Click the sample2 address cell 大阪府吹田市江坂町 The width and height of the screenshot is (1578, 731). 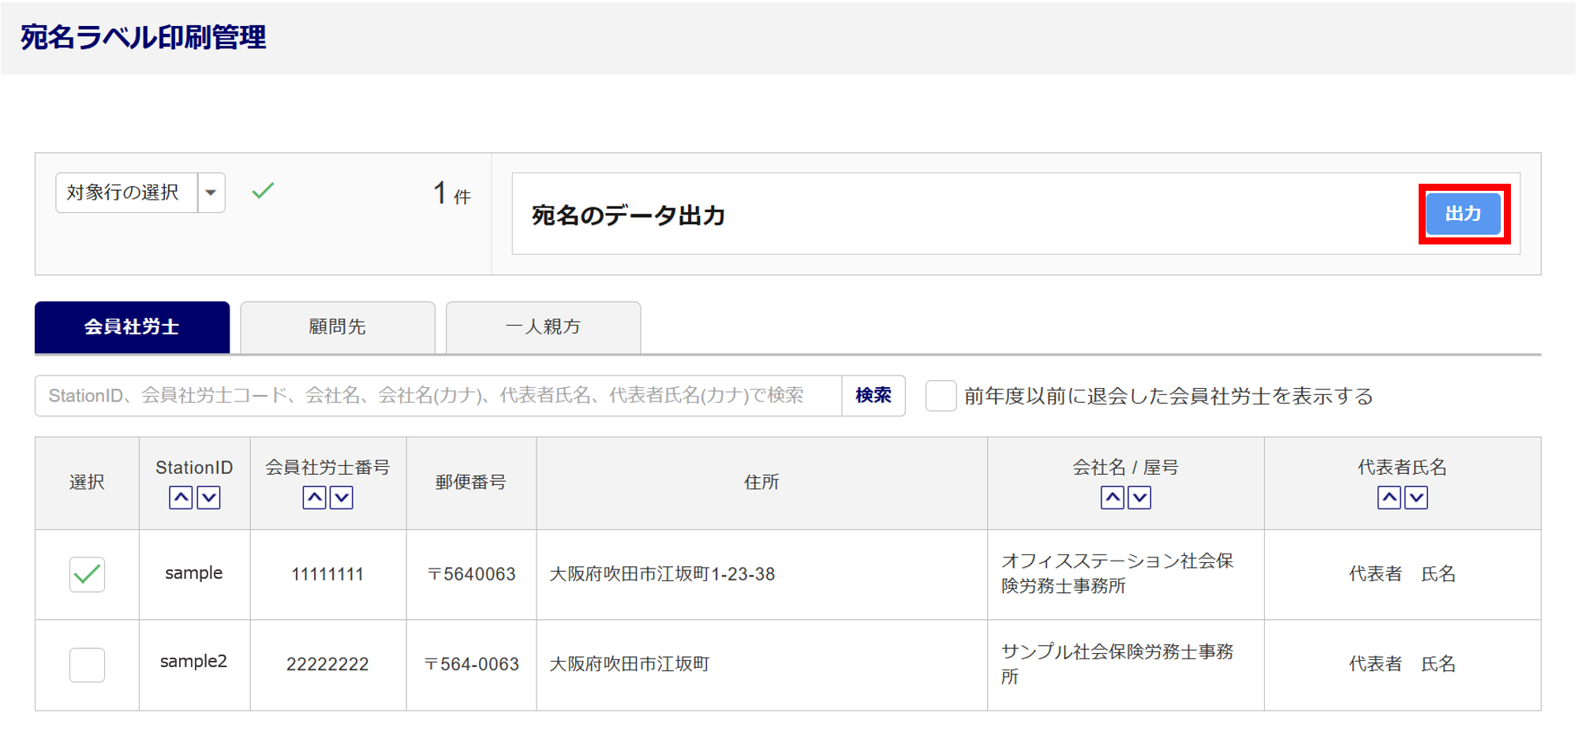point(630,665)
